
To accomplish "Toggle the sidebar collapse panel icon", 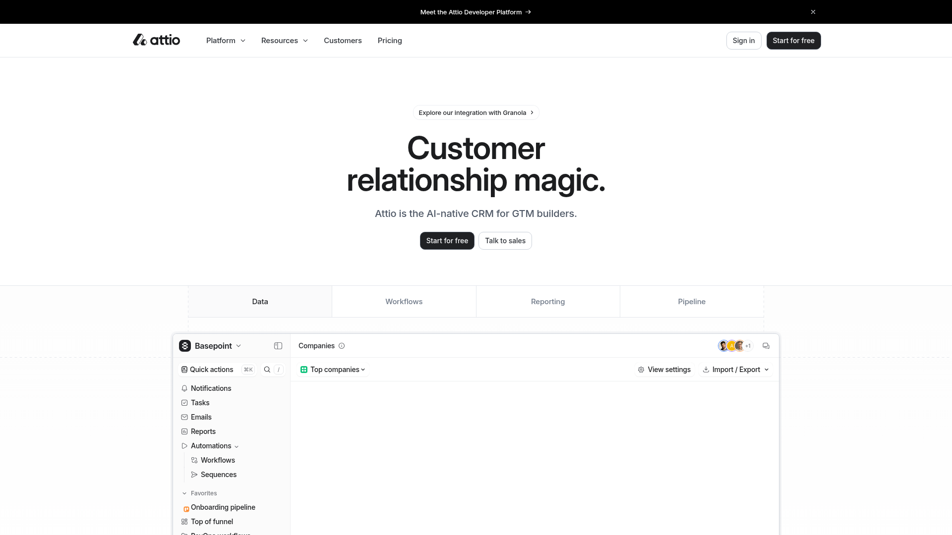I will pyautogui.click(x=278, y=346).
